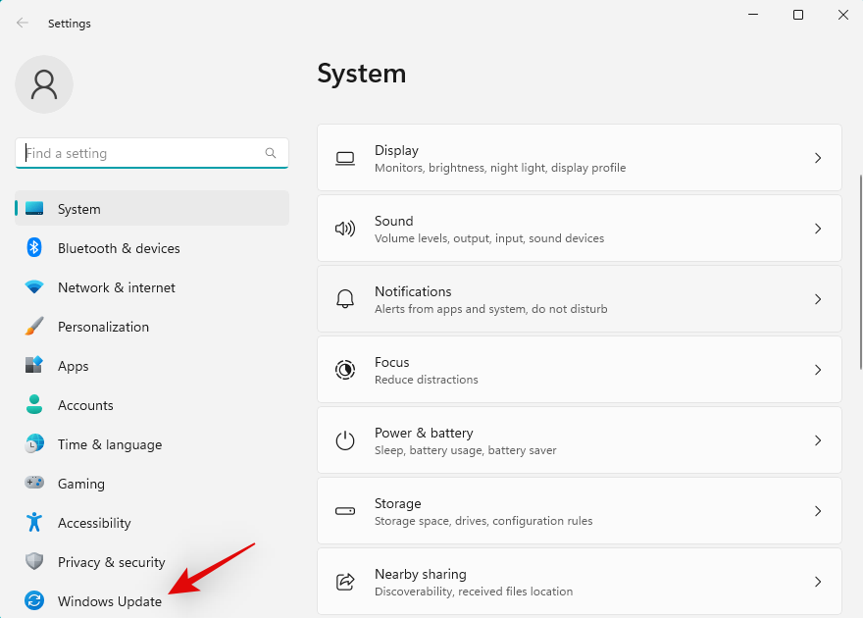863x618 pixels.
Task: Select System in the sidebar
Action: [x=152, y=209]
